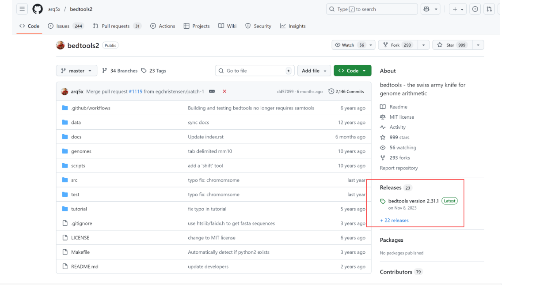Click the bedtools2 repository avatar

(61, 45)
